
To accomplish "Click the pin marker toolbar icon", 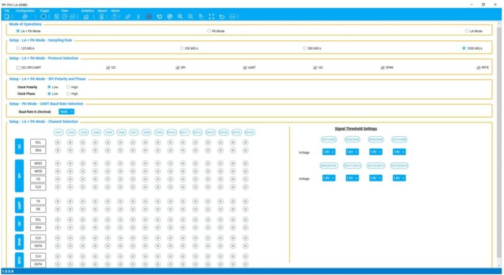I will tap(139, 16).
